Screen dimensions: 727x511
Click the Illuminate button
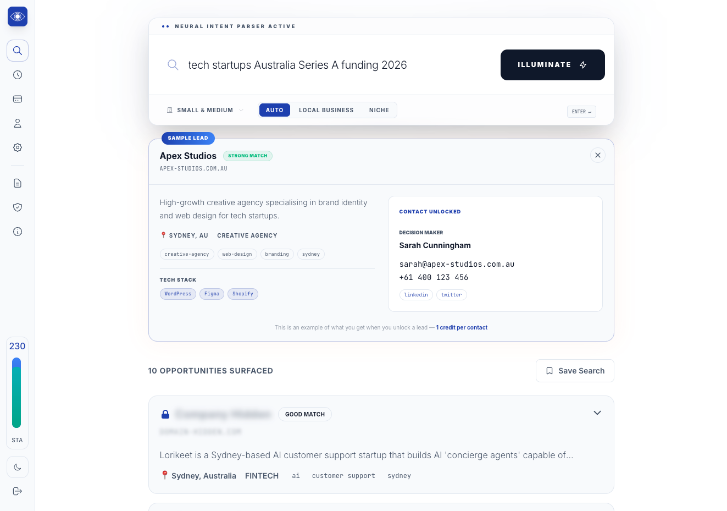coord(552,65)
